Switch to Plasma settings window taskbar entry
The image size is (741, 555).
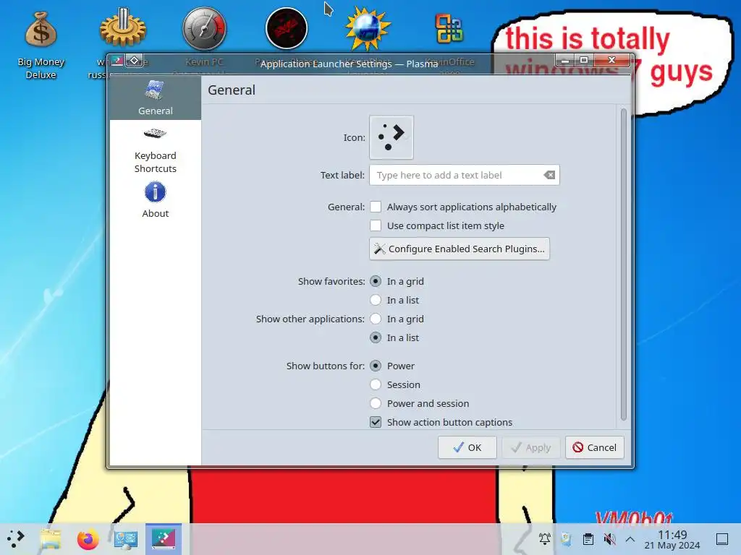[164, 538]
